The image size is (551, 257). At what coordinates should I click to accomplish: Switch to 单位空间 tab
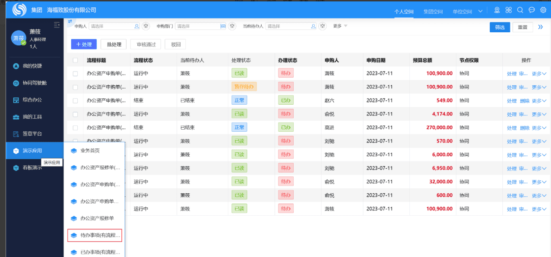point(462,12)
